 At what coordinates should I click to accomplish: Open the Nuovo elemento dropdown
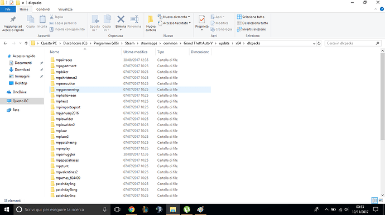(174, 17)
